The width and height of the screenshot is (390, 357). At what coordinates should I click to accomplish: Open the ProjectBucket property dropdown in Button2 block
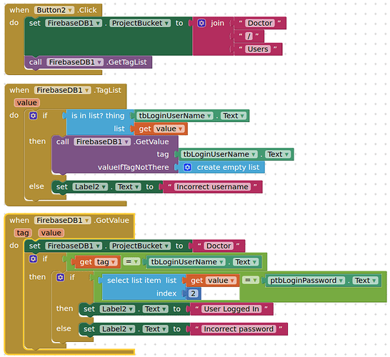tap(167, 23)
